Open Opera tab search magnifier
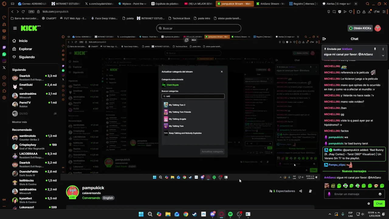This screenshot has height=219, width=389. tap(367, 4)
